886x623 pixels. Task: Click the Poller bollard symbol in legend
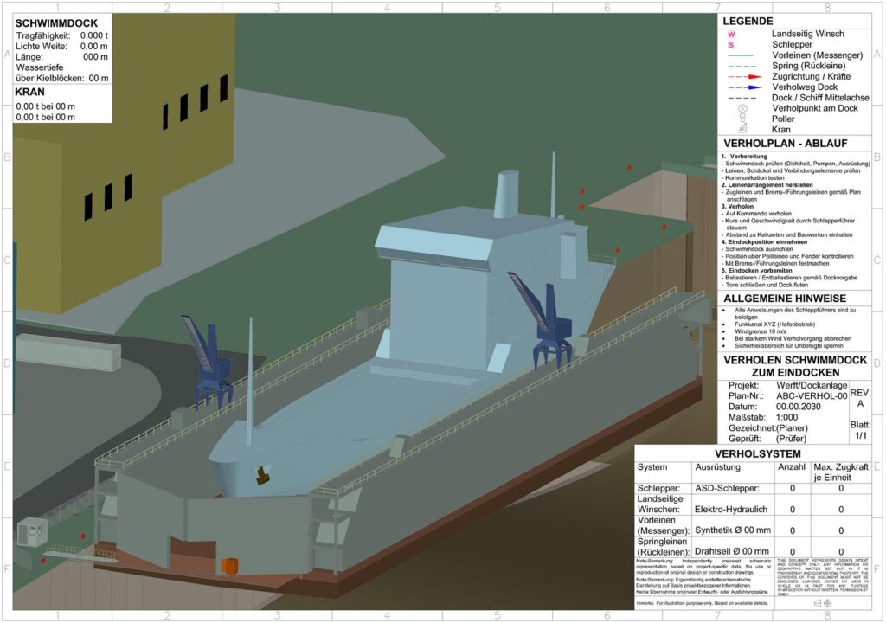tap(742, 119)
